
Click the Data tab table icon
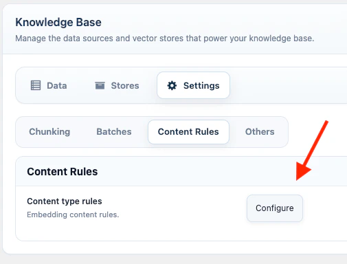point(36,85)
